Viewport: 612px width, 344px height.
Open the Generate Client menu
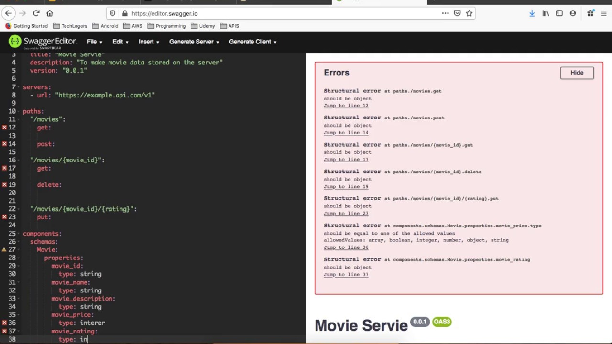coord(253,42)
